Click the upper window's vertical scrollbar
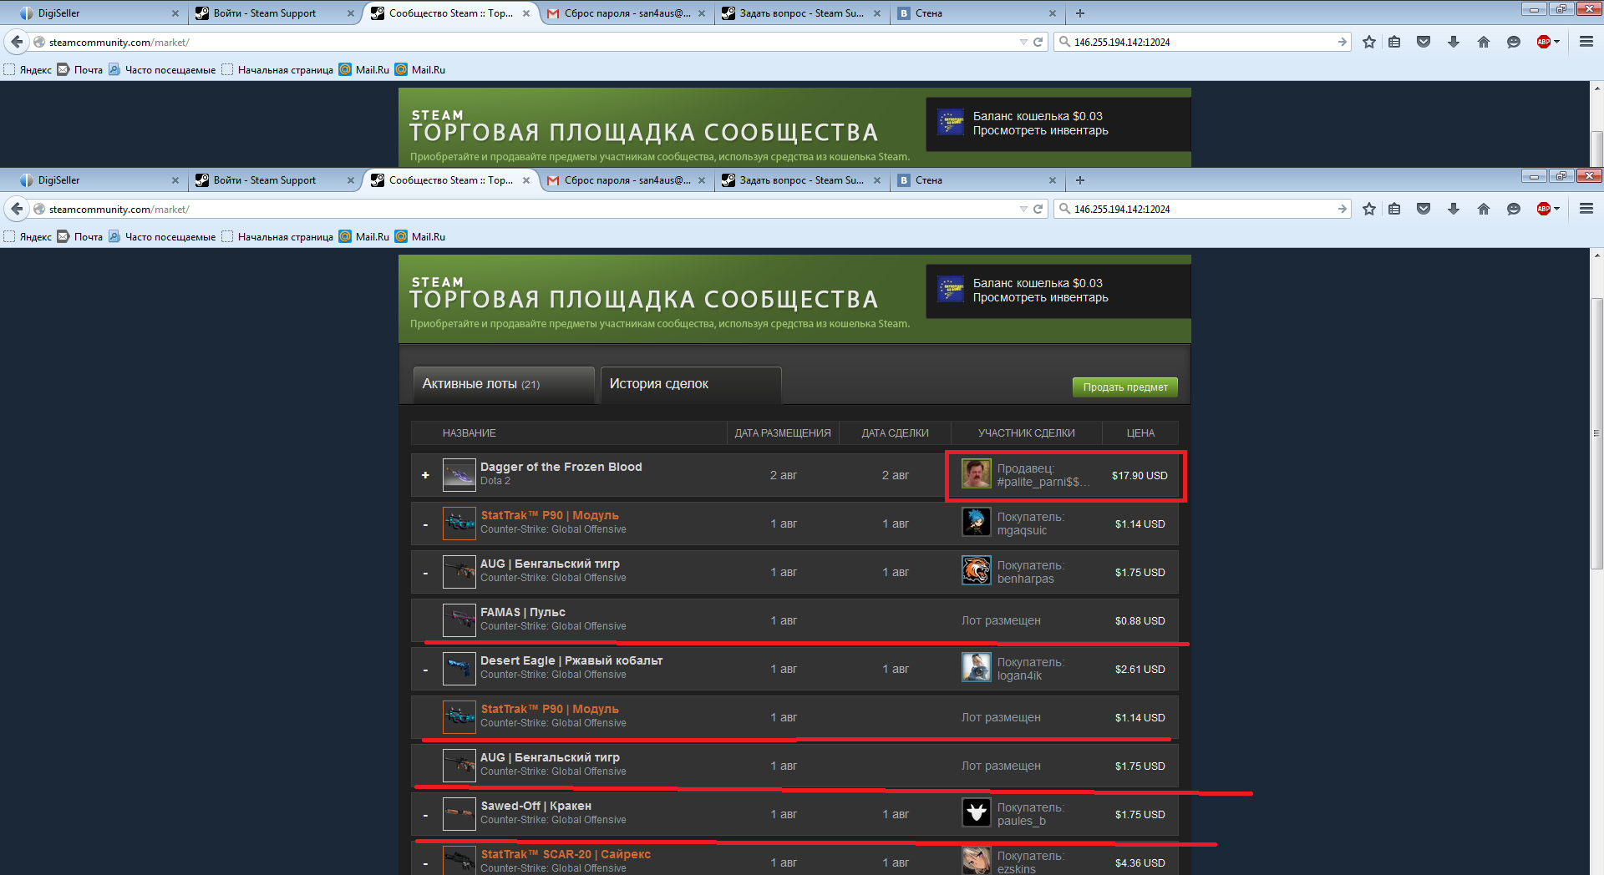The height and width of the screenshot is (875, 1604). pos(1596,149)
